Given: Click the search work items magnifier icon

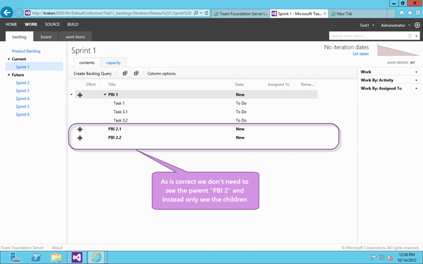Looking at the screenshot, I should 410,36.
